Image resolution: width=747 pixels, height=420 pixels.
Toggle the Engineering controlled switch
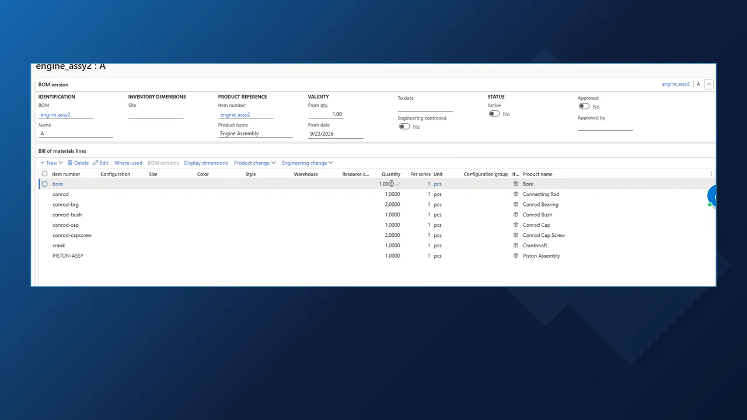tap(404, 127)
